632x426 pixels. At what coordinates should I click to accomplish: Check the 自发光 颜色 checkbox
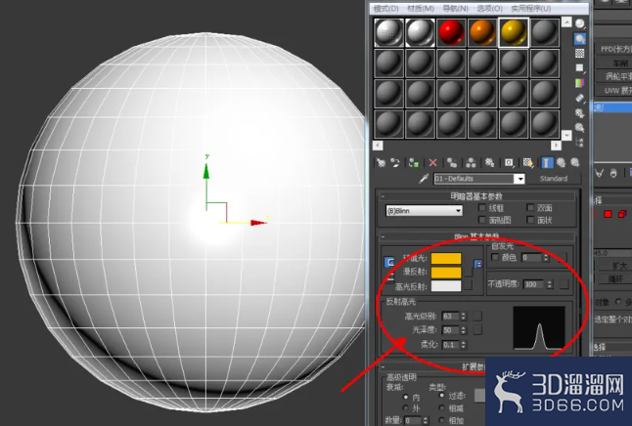(x=495, y=257)
